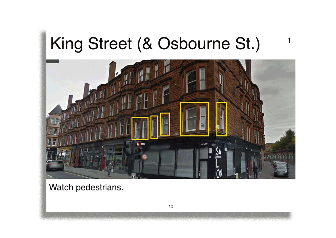Viewport: 336px width, 238px height.
Task: Select the "Watch pedestrians." caption text
Action: pos(86,188)
